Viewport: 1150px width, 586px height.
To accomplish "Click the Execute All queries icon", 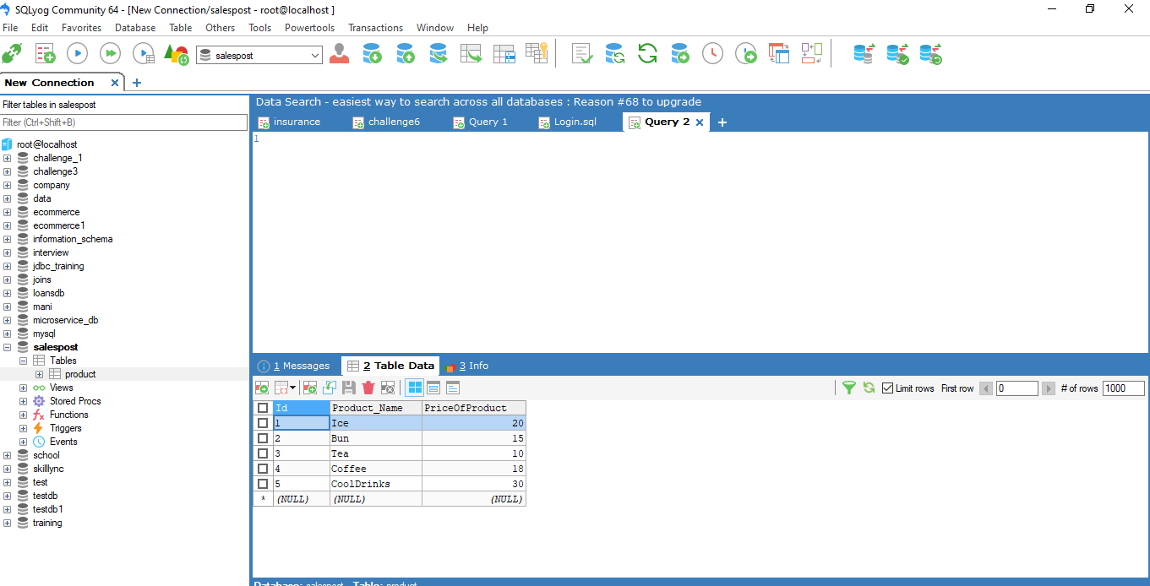I will 110,53.
